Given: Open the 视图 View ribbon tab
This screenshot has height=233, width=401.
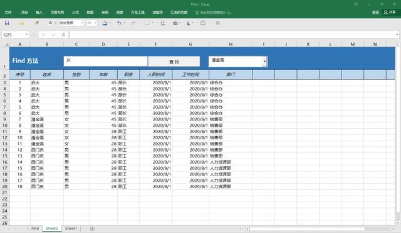Looking at the screenshot, I should point(120,12).
